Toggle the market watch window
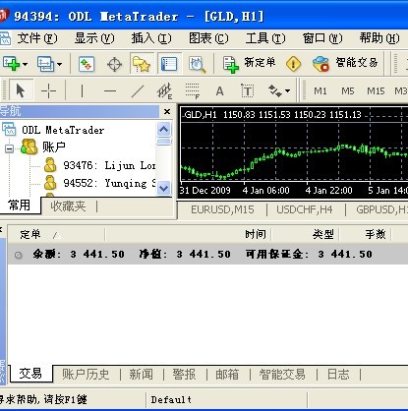Image resolution: width=408 pixels, height=411 pixels. (87, 64)
